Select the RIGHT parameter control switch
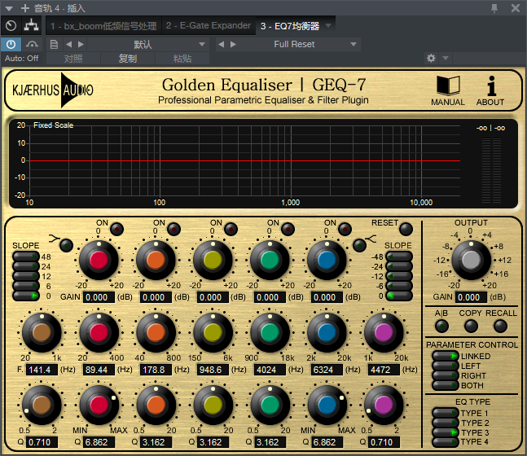The image size is (527, 456). (x=446, y=375)
